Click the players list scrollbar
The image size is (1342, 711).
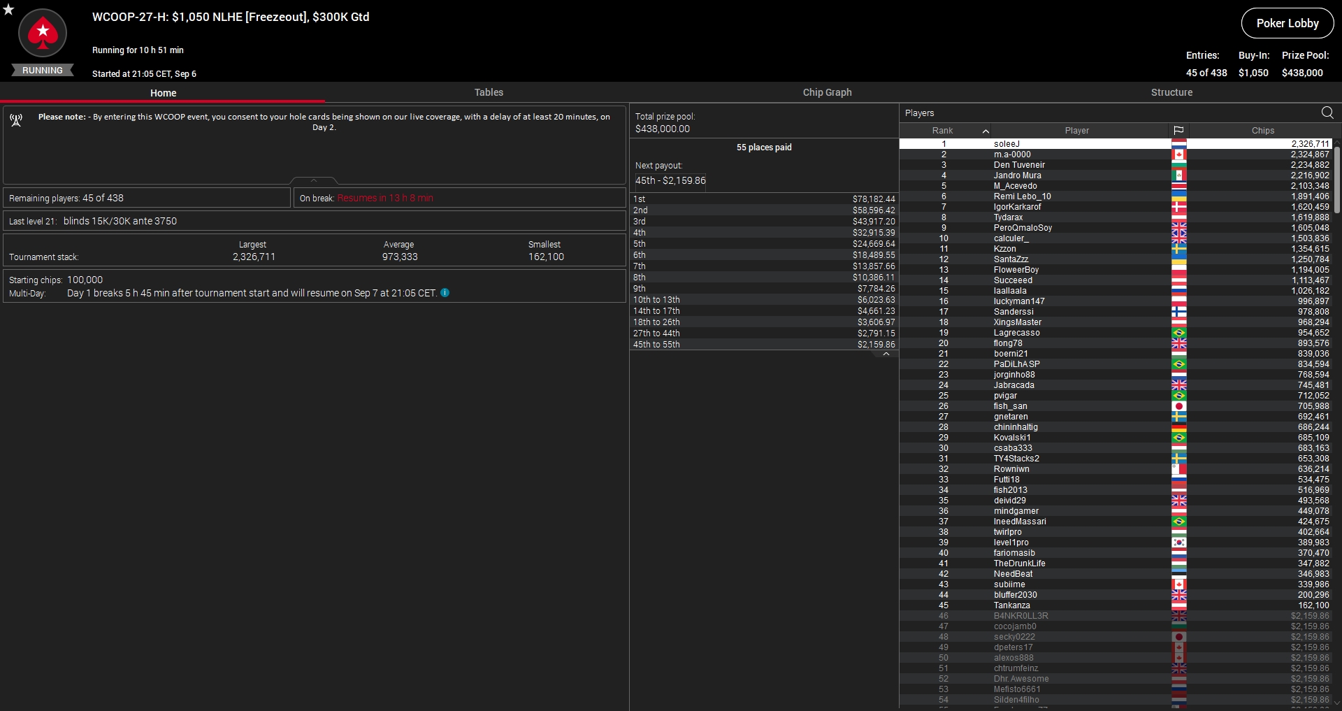click(1337, 180)
